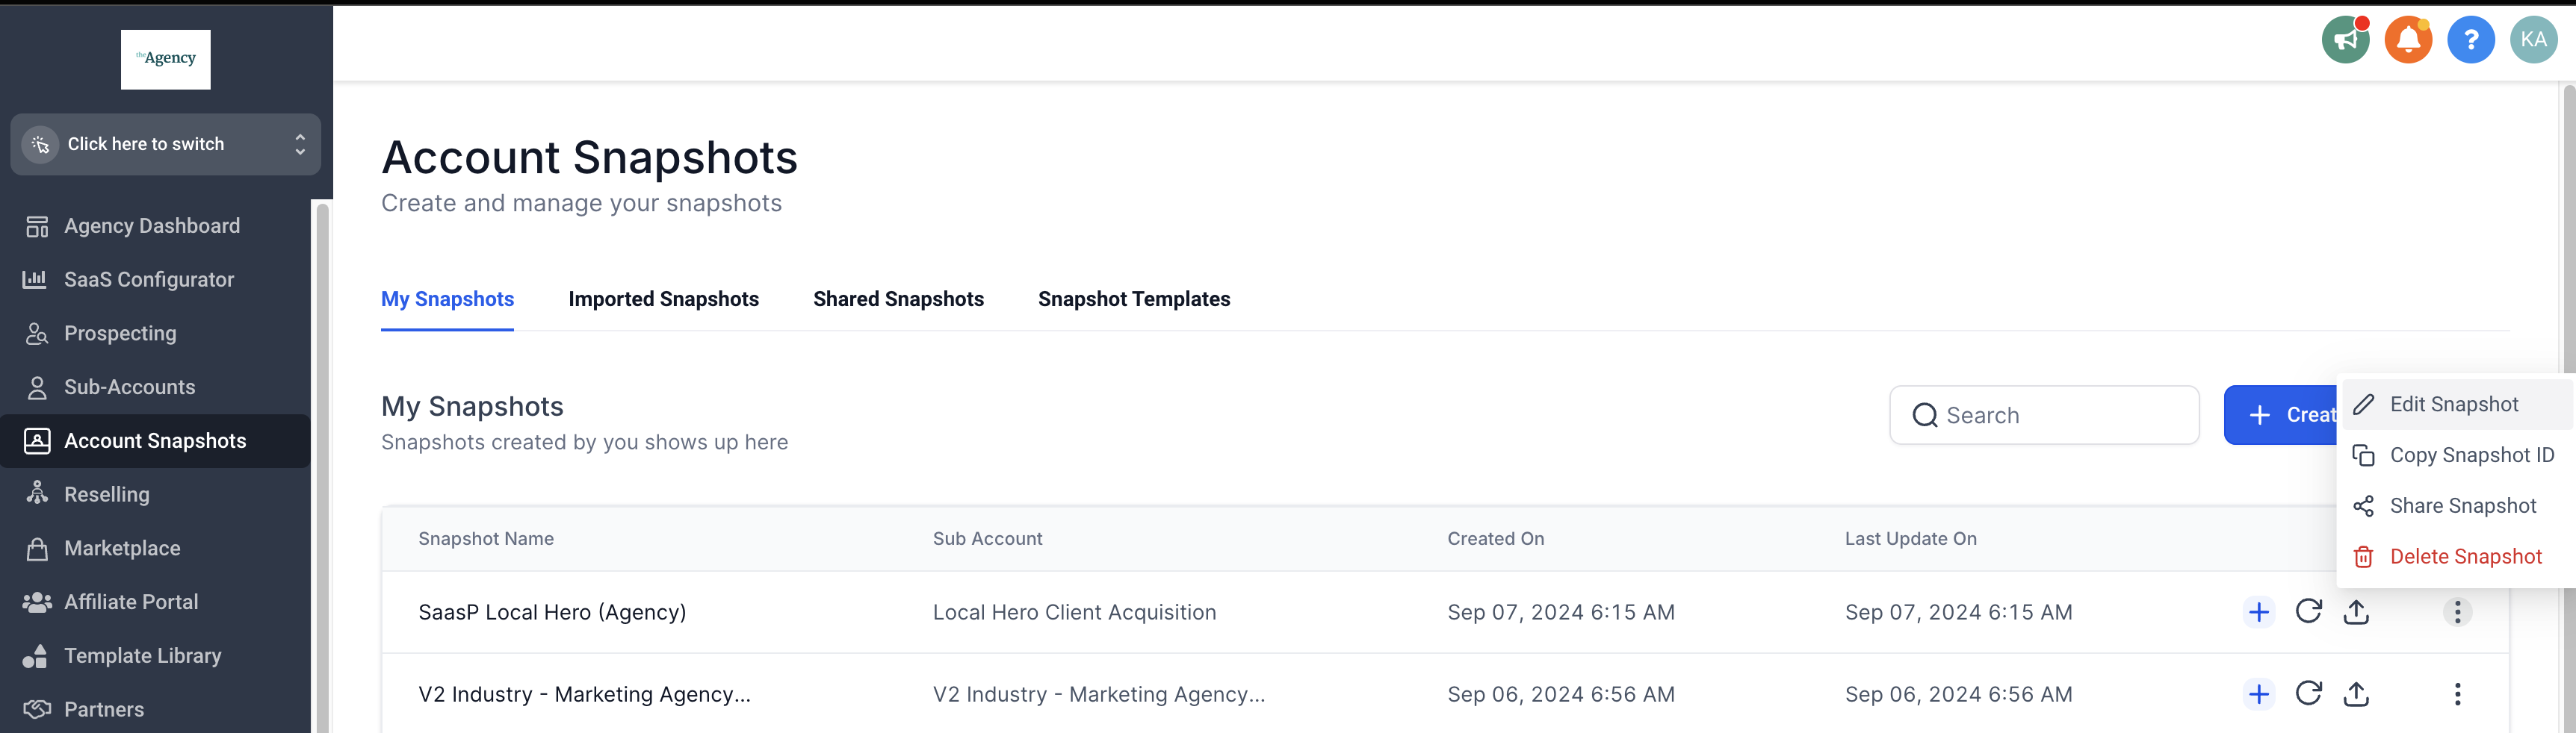Open SaaS Configurator in sidebar

149,280
